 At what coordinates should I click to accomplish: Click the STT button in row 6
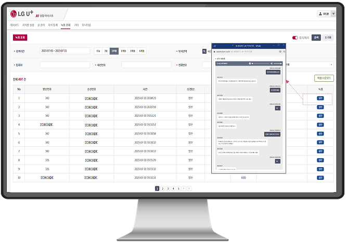[x=321, y=142]
